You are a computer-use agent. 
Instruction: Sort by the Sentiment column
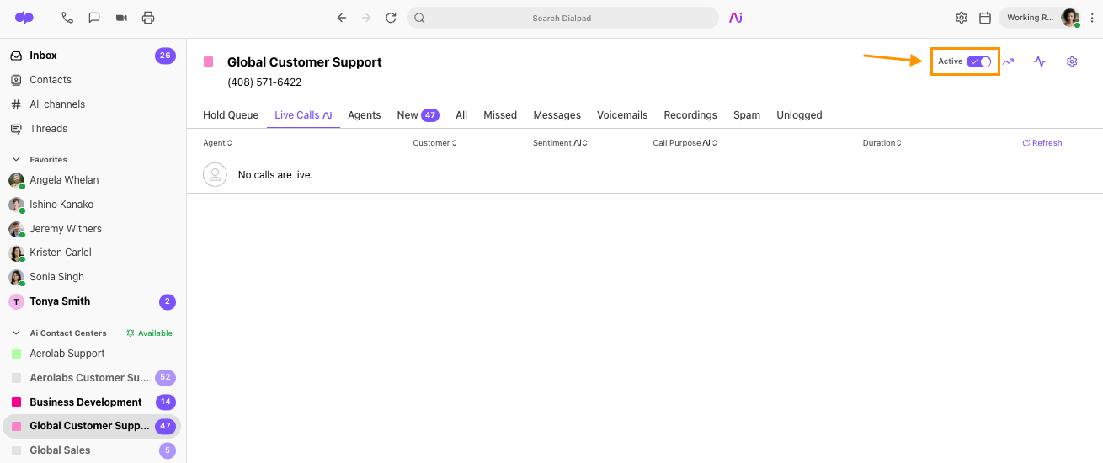pos(560,143)
